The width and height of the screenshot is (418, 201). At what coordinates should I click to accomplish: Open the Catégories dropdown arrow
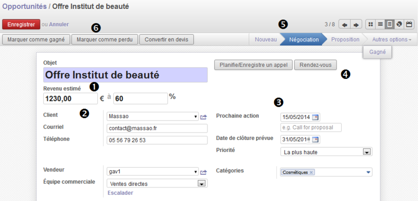click(x=368, y=172)
